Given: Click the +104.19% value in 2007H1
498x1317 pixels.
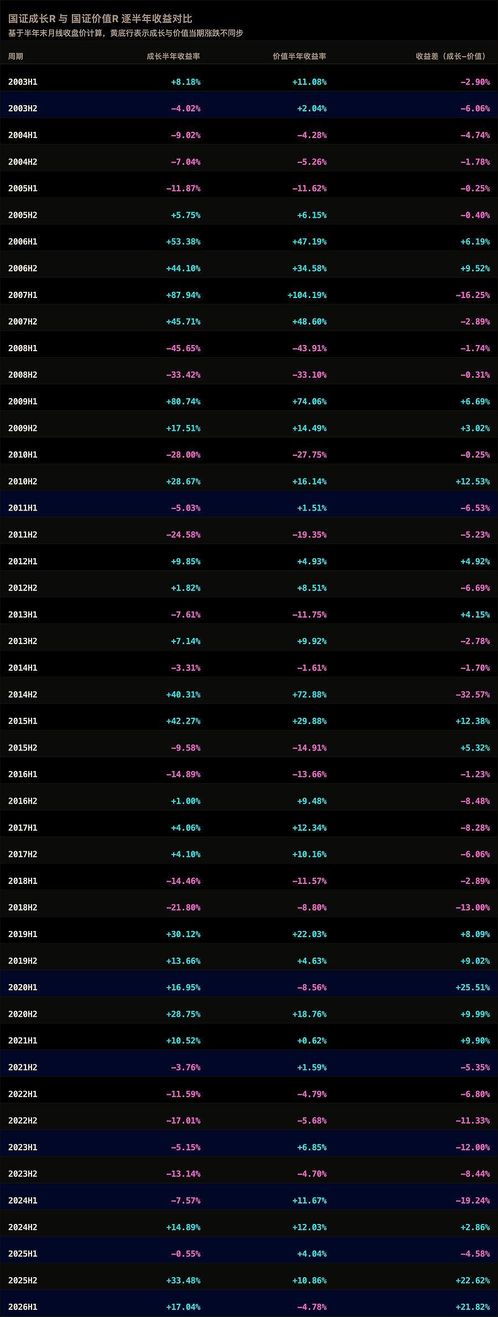Looking at the screenshot, I should click(x=307, y=295).
